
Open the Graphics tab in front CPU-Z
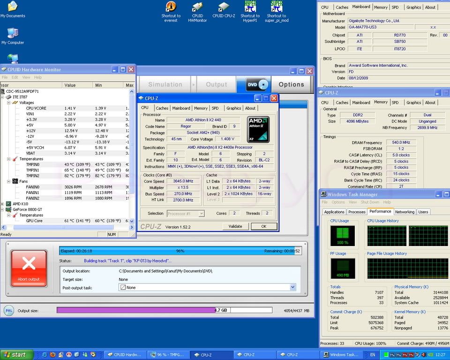click(233, 108)
